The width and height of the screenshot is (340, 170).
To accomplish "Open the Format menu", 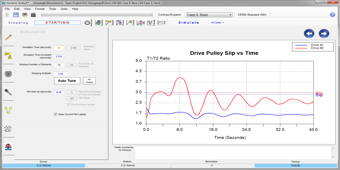I will click(x=40, y=9).
